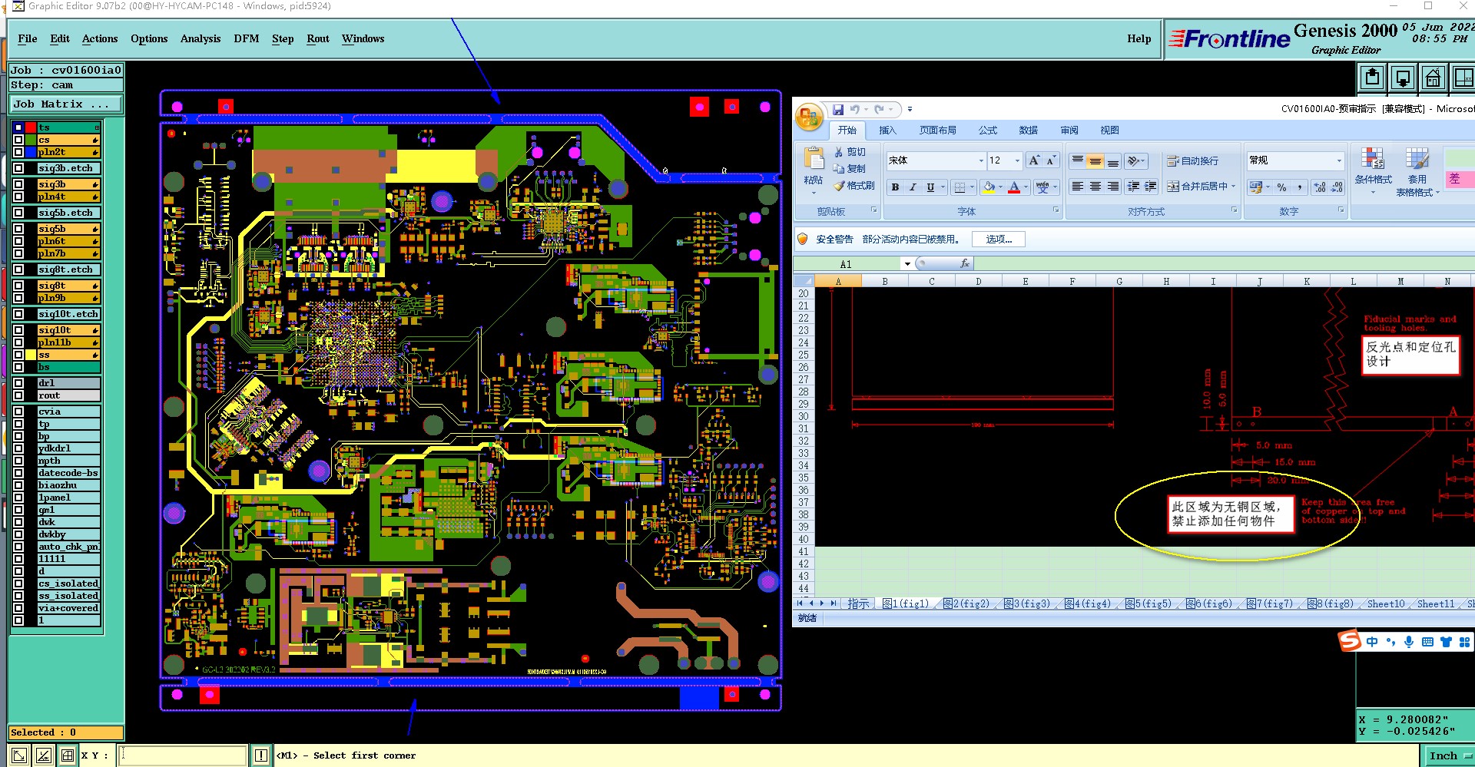Open the font color dropdown arrow in Excel
Image resolution: width=1475 pixels, height=767 pixels.
click(x=1026, y=187)
